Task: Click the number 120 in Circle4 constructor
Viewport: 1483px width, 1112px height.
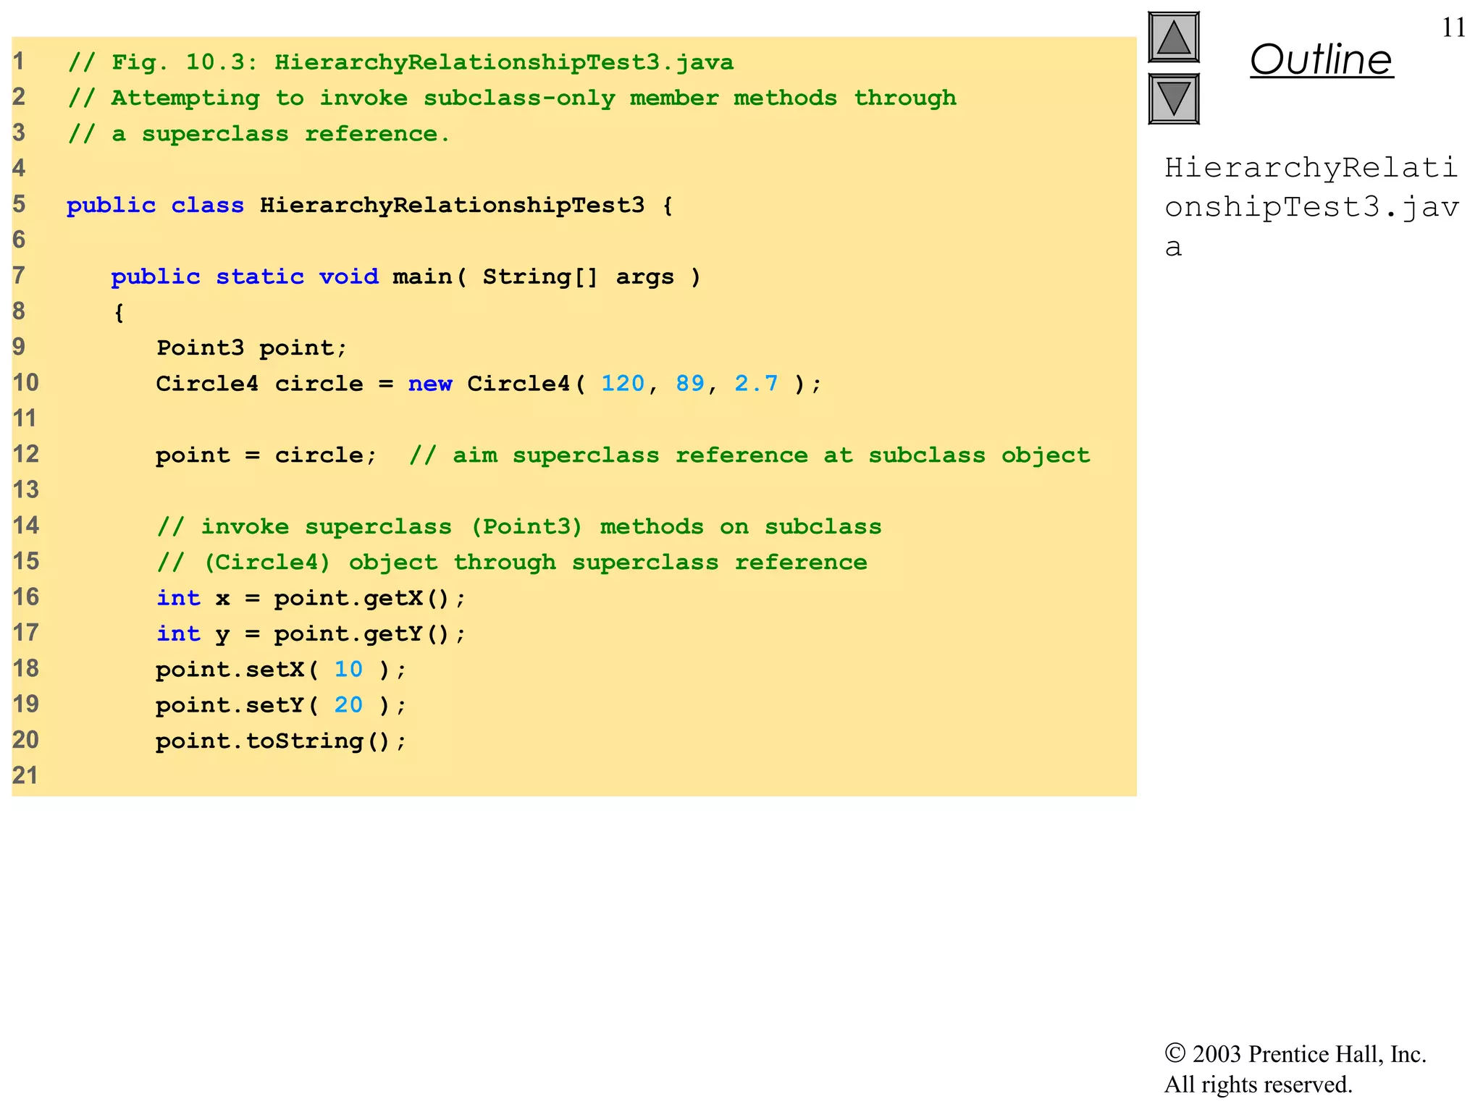Action: point(623,383)
